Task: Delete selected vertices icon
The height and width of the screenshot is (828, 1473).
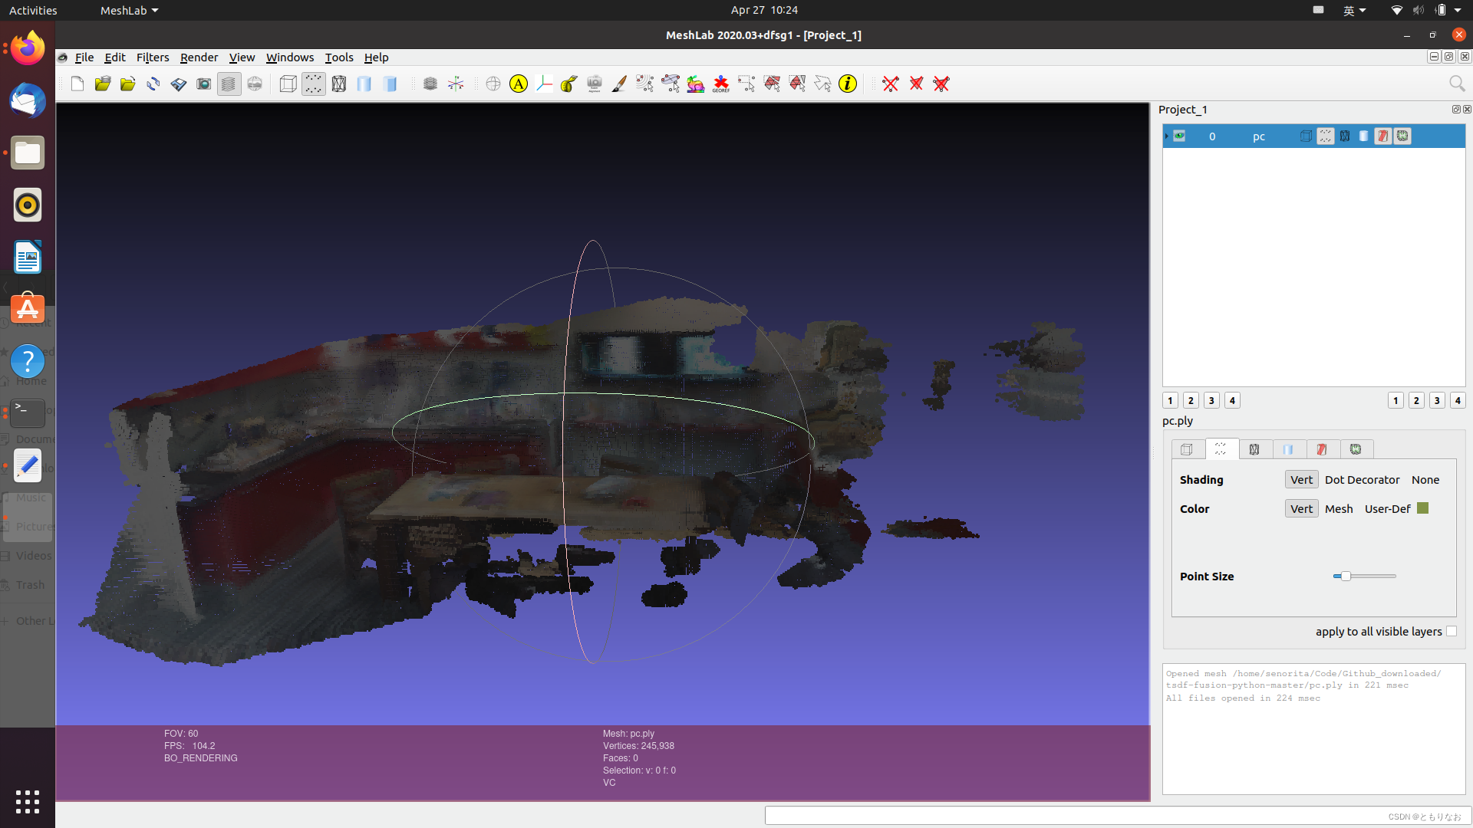Action: click(891, 84)
